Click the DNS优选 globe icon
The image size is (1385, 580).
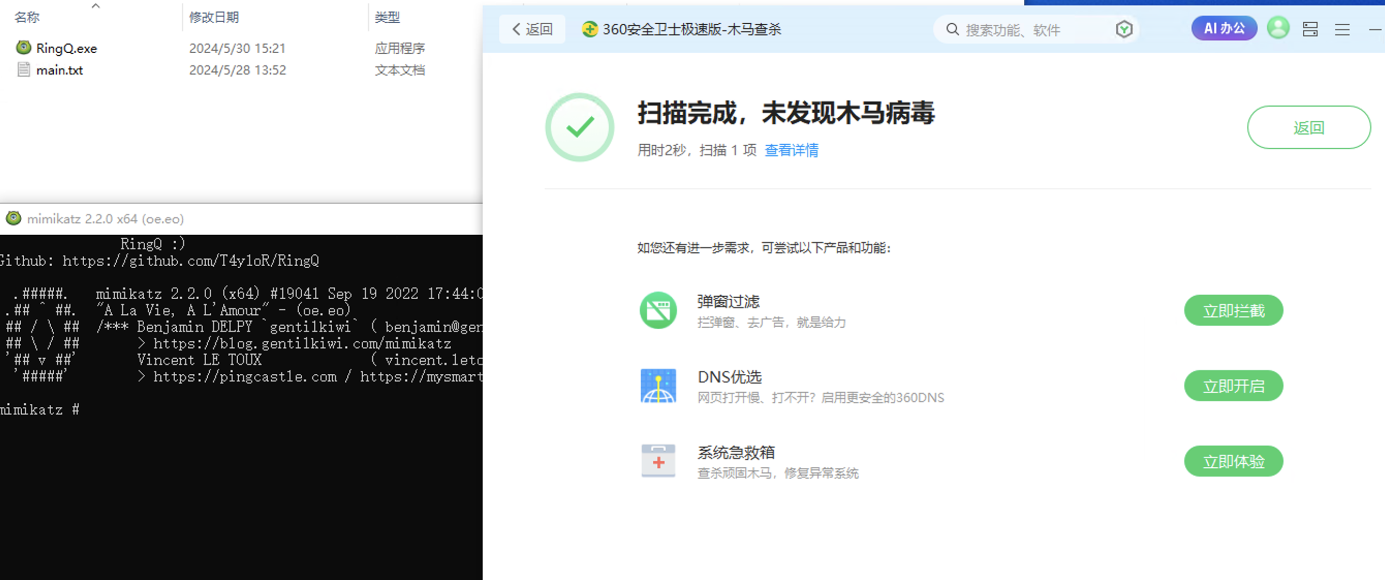coord(657,386)
